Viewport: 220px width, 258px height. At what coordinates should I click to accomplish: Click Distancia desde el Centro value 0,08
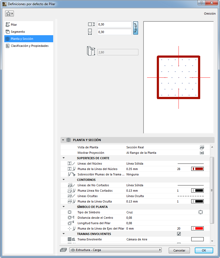point(129,218)
